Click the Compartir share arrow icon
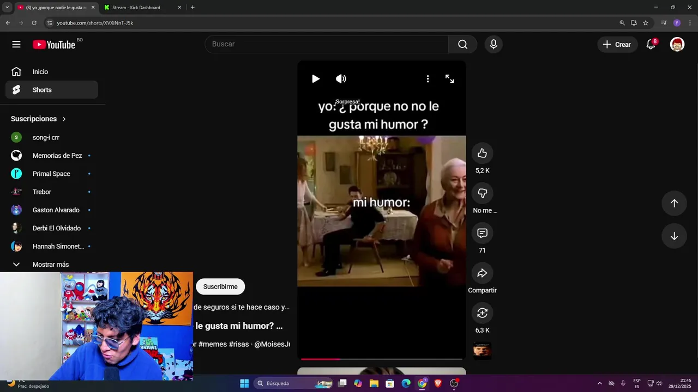The height and width of the screenshot is (392, 698). 482,273
